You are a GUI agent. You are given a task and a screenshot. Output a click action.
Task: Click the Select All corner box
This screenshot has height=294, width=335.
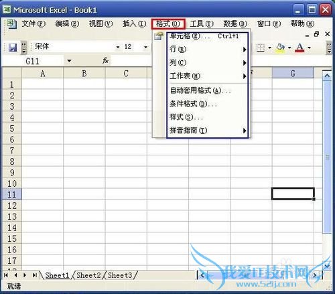click(12, 73)
